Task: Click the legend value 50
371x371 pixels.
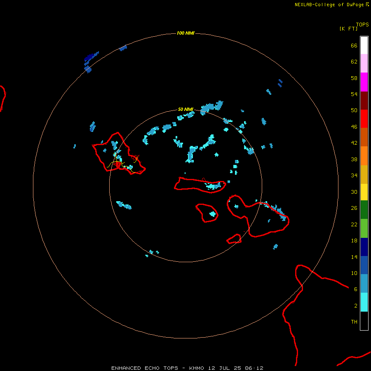Action: (x=354, y=110)
